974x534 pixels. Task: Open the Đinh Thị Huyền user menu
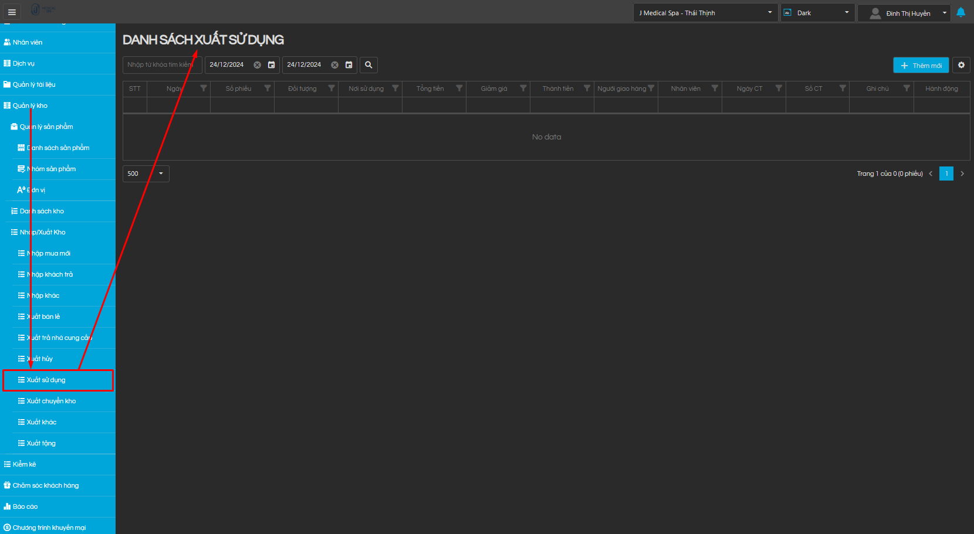click(x=904, y=13)
